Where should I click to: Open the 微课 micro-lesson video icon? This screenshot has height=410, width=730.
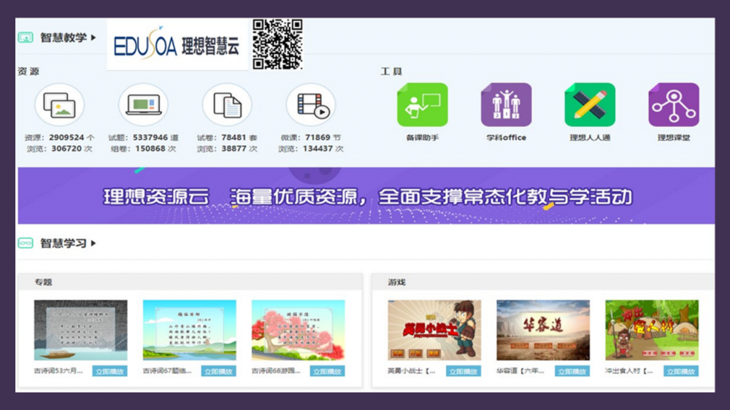coord(311,105)
